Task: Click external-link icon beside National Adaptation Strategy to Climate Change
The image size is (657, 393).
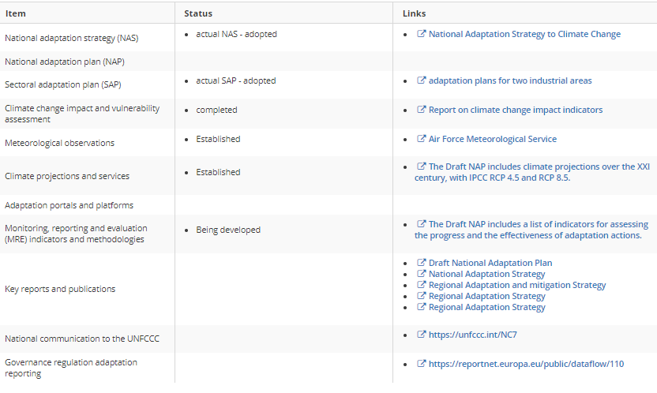Action: point(421,33)
